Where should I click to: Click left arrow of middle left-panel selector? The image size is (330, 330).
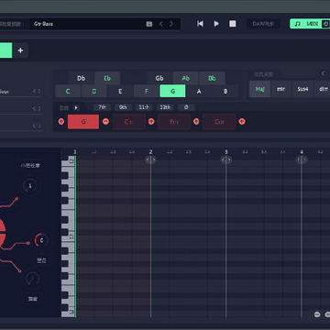coord(34,108)
